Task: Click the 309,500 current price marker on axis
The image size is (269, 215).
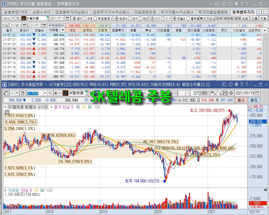Action: [258, 121]
